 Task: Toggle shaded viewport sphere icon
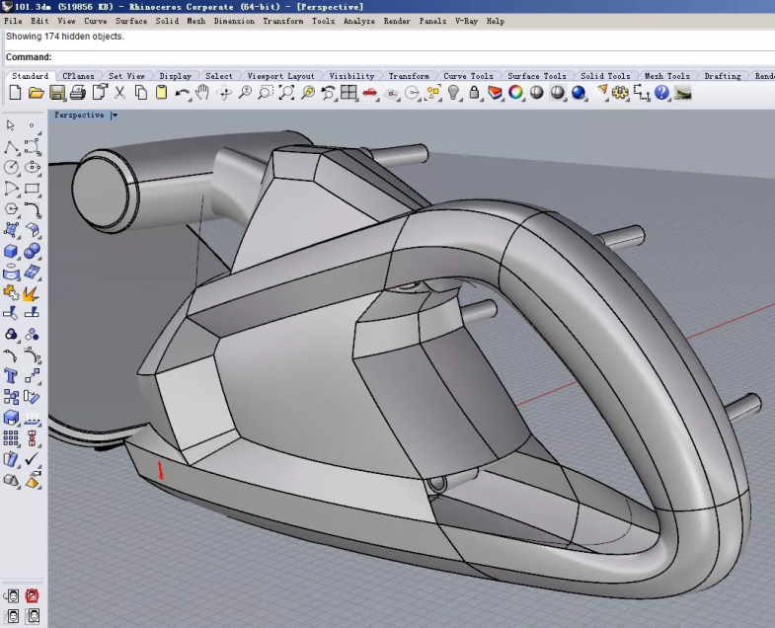(x=536, y=93)
